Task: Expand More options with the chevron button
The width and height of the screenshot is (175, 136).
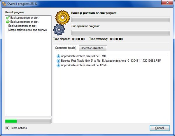Action: pos(7,128)
